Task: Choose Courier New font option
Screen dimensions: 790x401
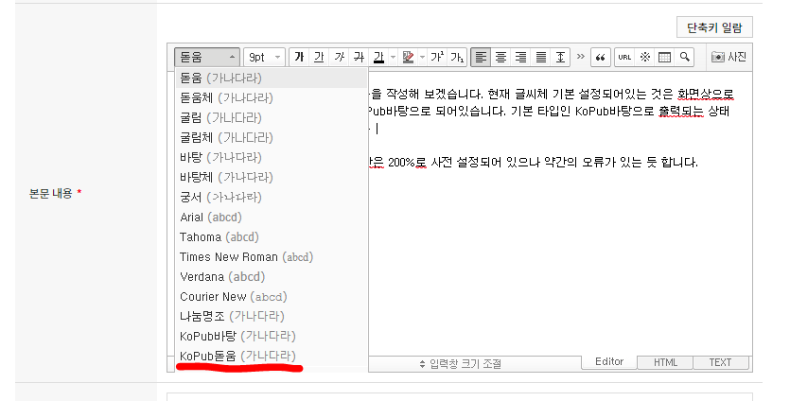Action: (x=271, y=297)
